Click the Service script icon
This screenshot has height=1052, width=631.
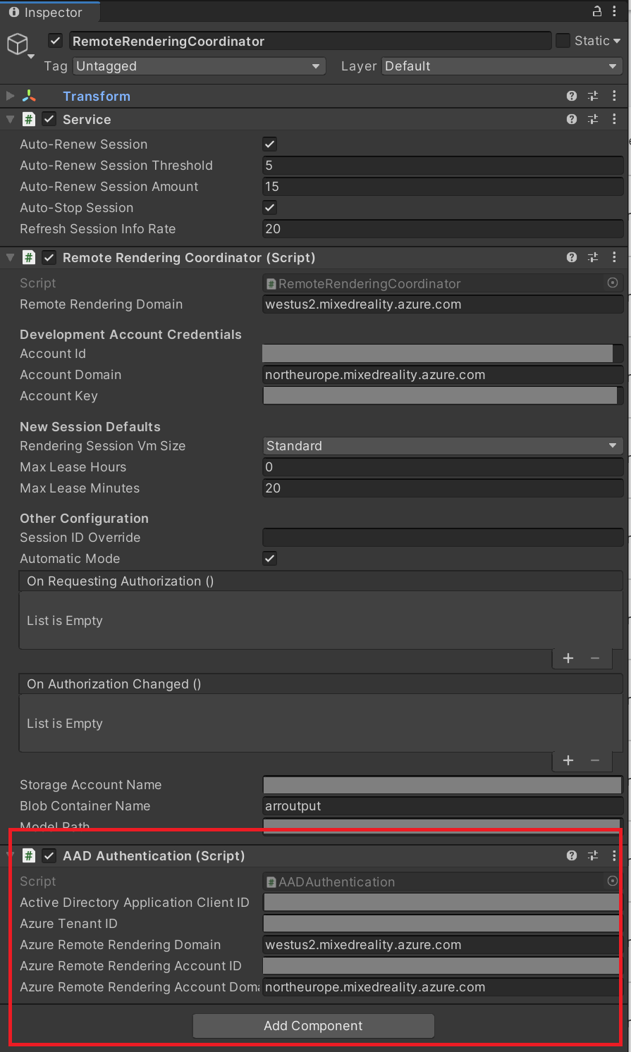29,119
